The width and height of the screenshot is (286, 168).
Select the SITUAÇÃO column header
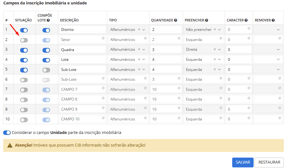pyautogui.click(x=23, y=20)
